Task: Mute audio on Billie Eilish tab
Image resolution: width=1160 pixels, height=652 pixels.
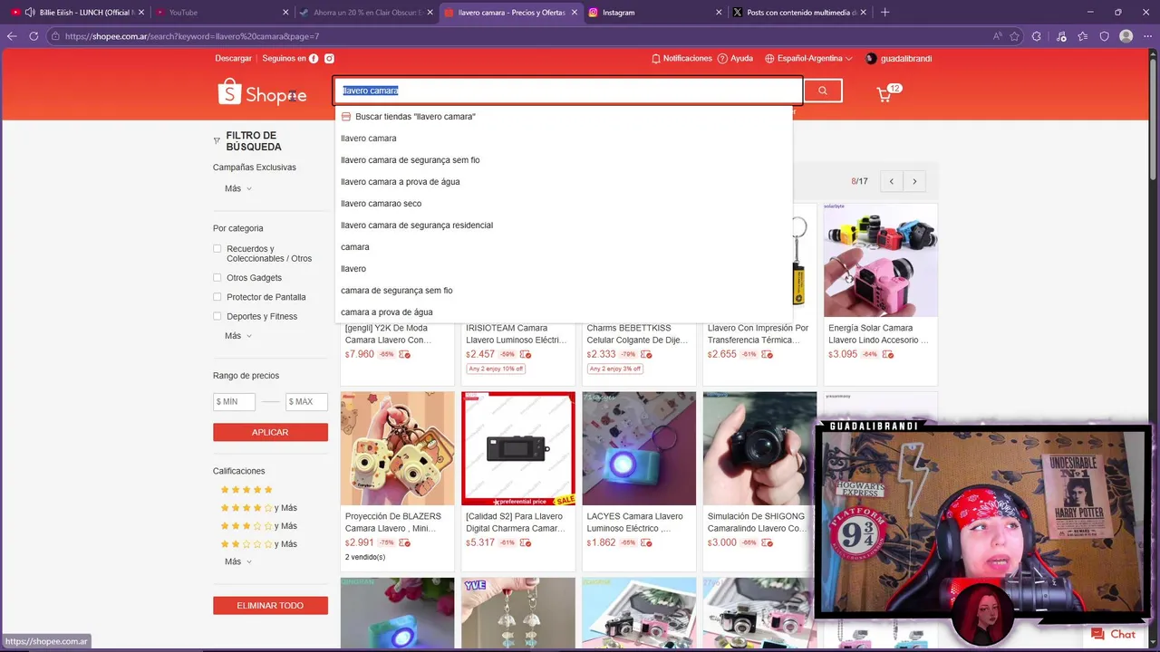Action: (x=30, y=13)
